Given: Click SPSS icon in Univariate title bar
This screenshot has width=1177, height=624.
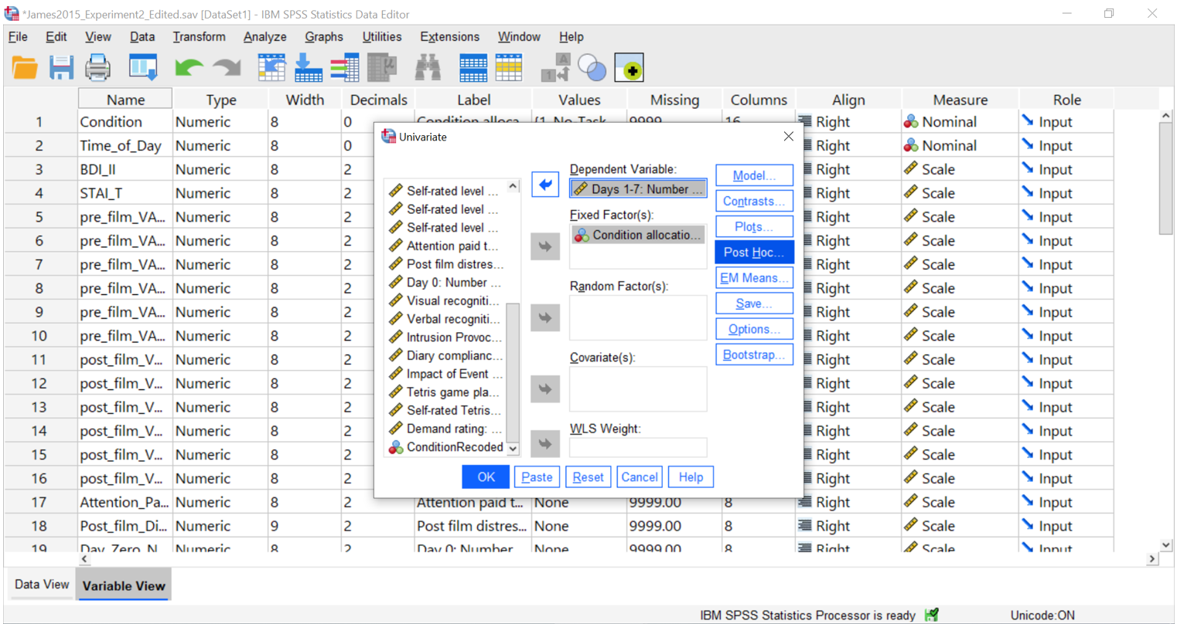Looking at the screenshot, I should point(388,137).
